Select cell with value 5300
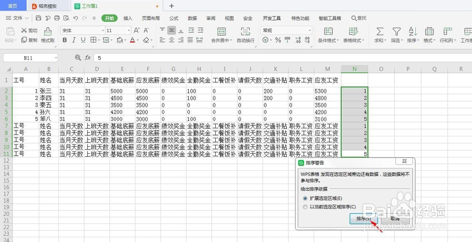This screenshot has height=242, width=472. (x=328, y=91)
